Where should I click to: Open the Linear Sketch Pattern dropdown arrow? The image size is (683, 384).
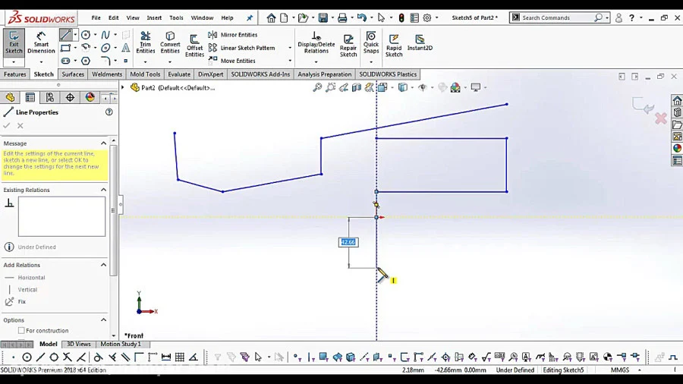(290, 48)
